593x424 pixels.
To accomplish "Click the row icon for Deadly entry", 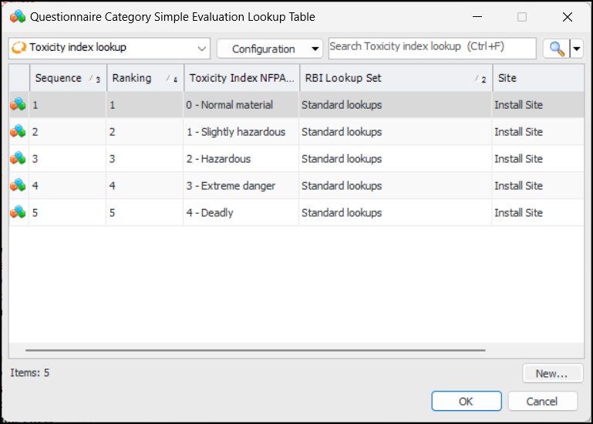I will [18, 213].
